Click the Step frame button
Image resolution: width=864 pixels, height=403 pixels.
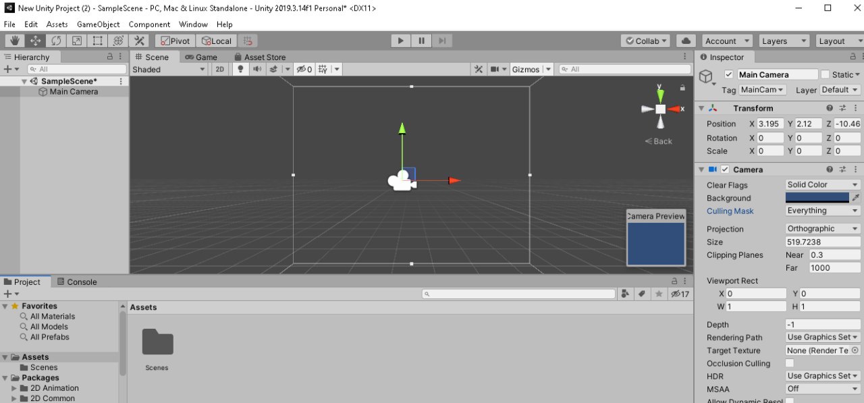(x=441, y=41)
